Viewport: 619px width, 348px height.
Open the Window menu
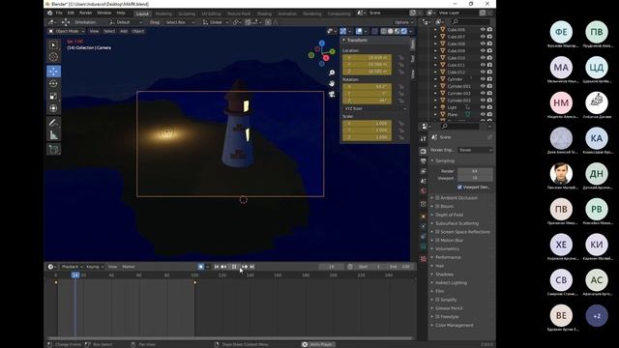click(x=104, y=13)
